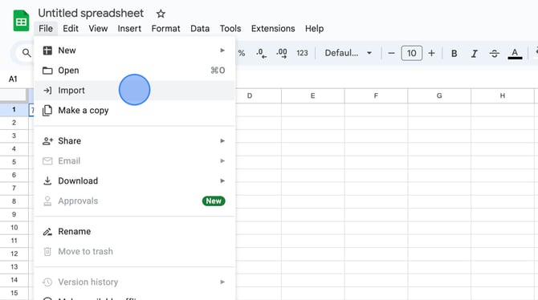Format as percent with toolbar icon
This screenshot has width=538, height=300.
[242, 53]
